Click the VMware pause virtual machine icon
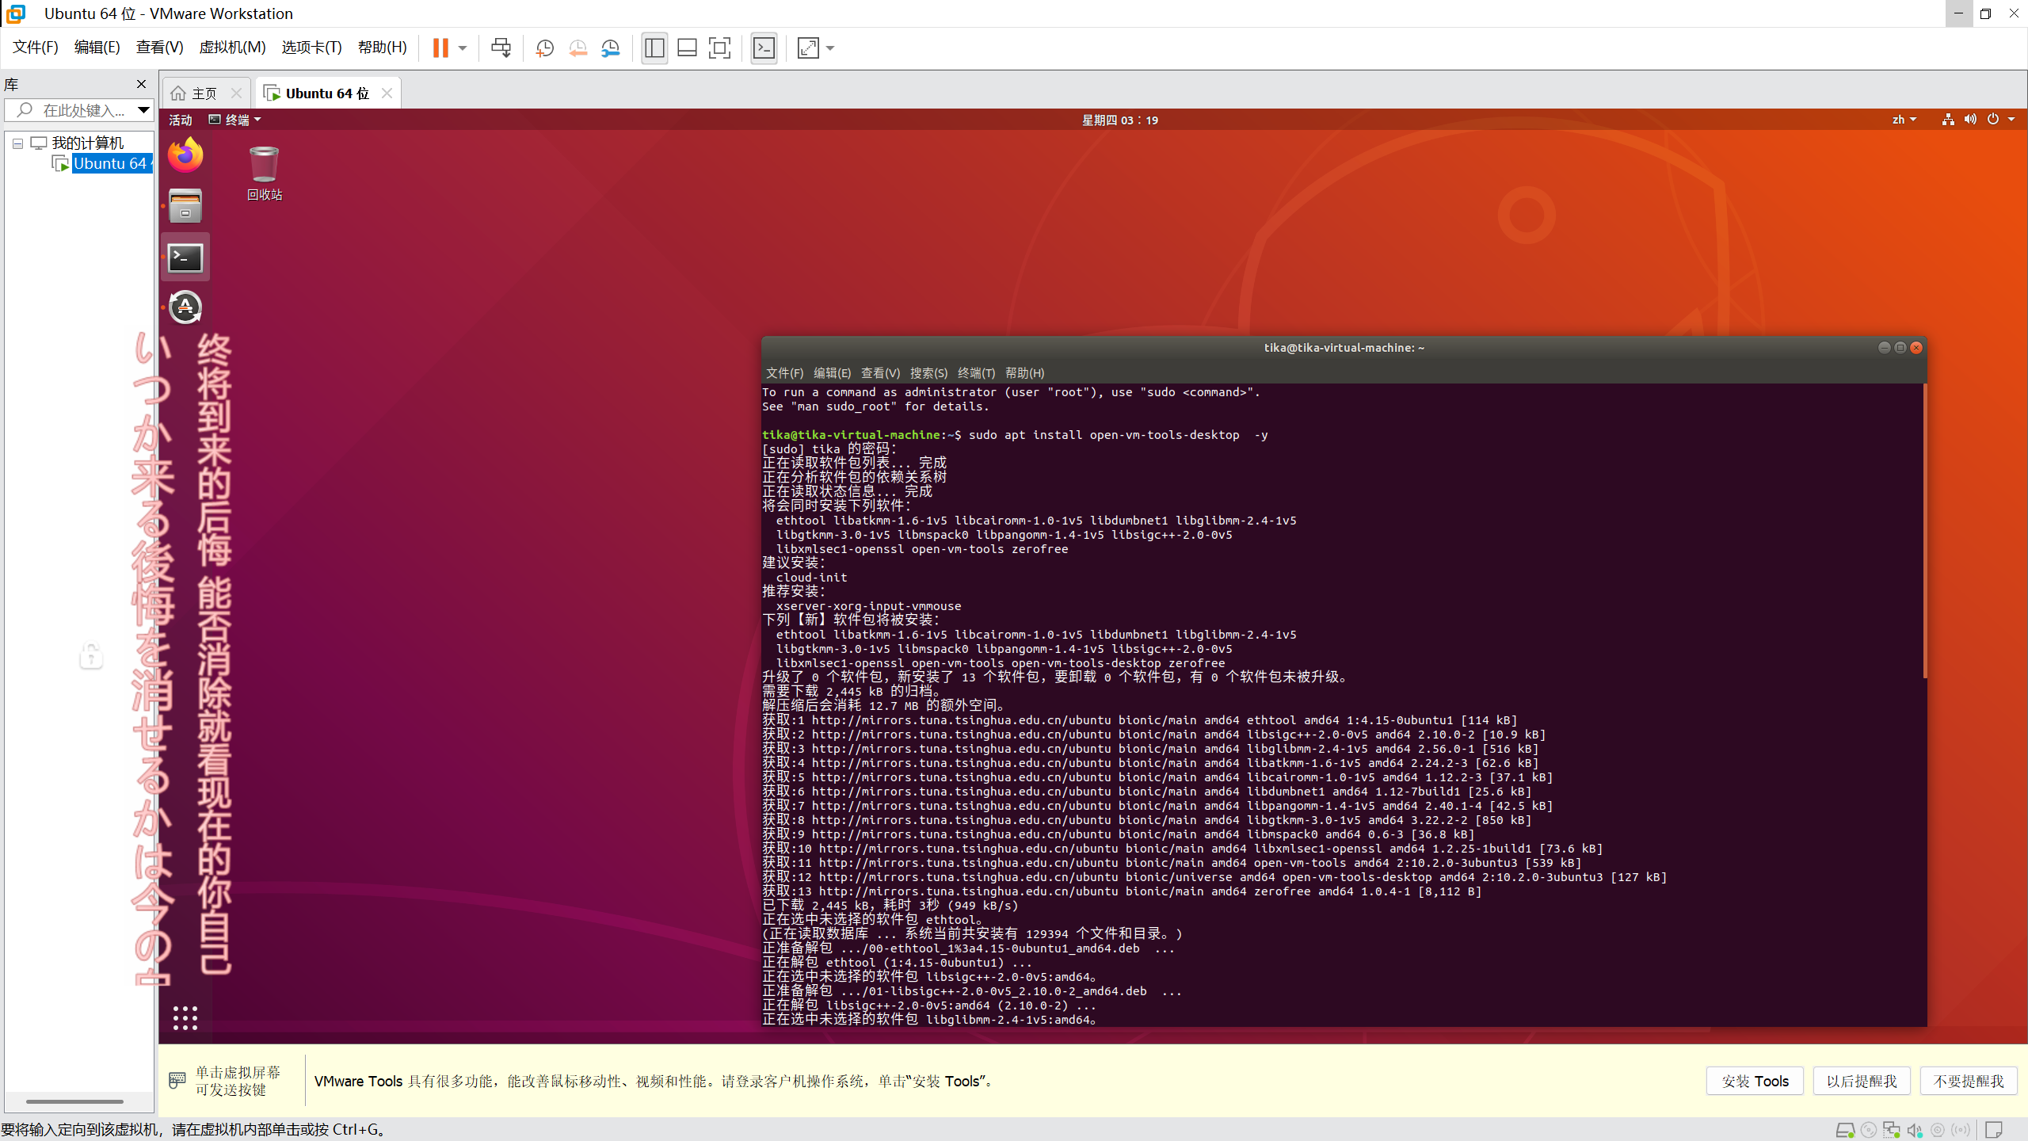 (440, 48)
